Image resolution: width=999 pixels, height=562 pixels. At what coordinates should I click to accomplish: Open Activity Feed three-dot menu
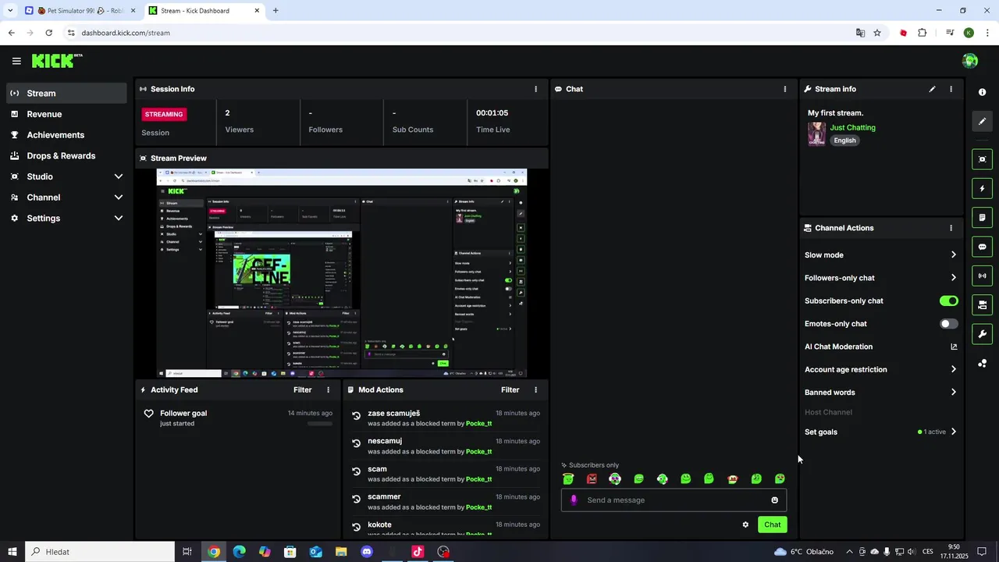(328, 389)
